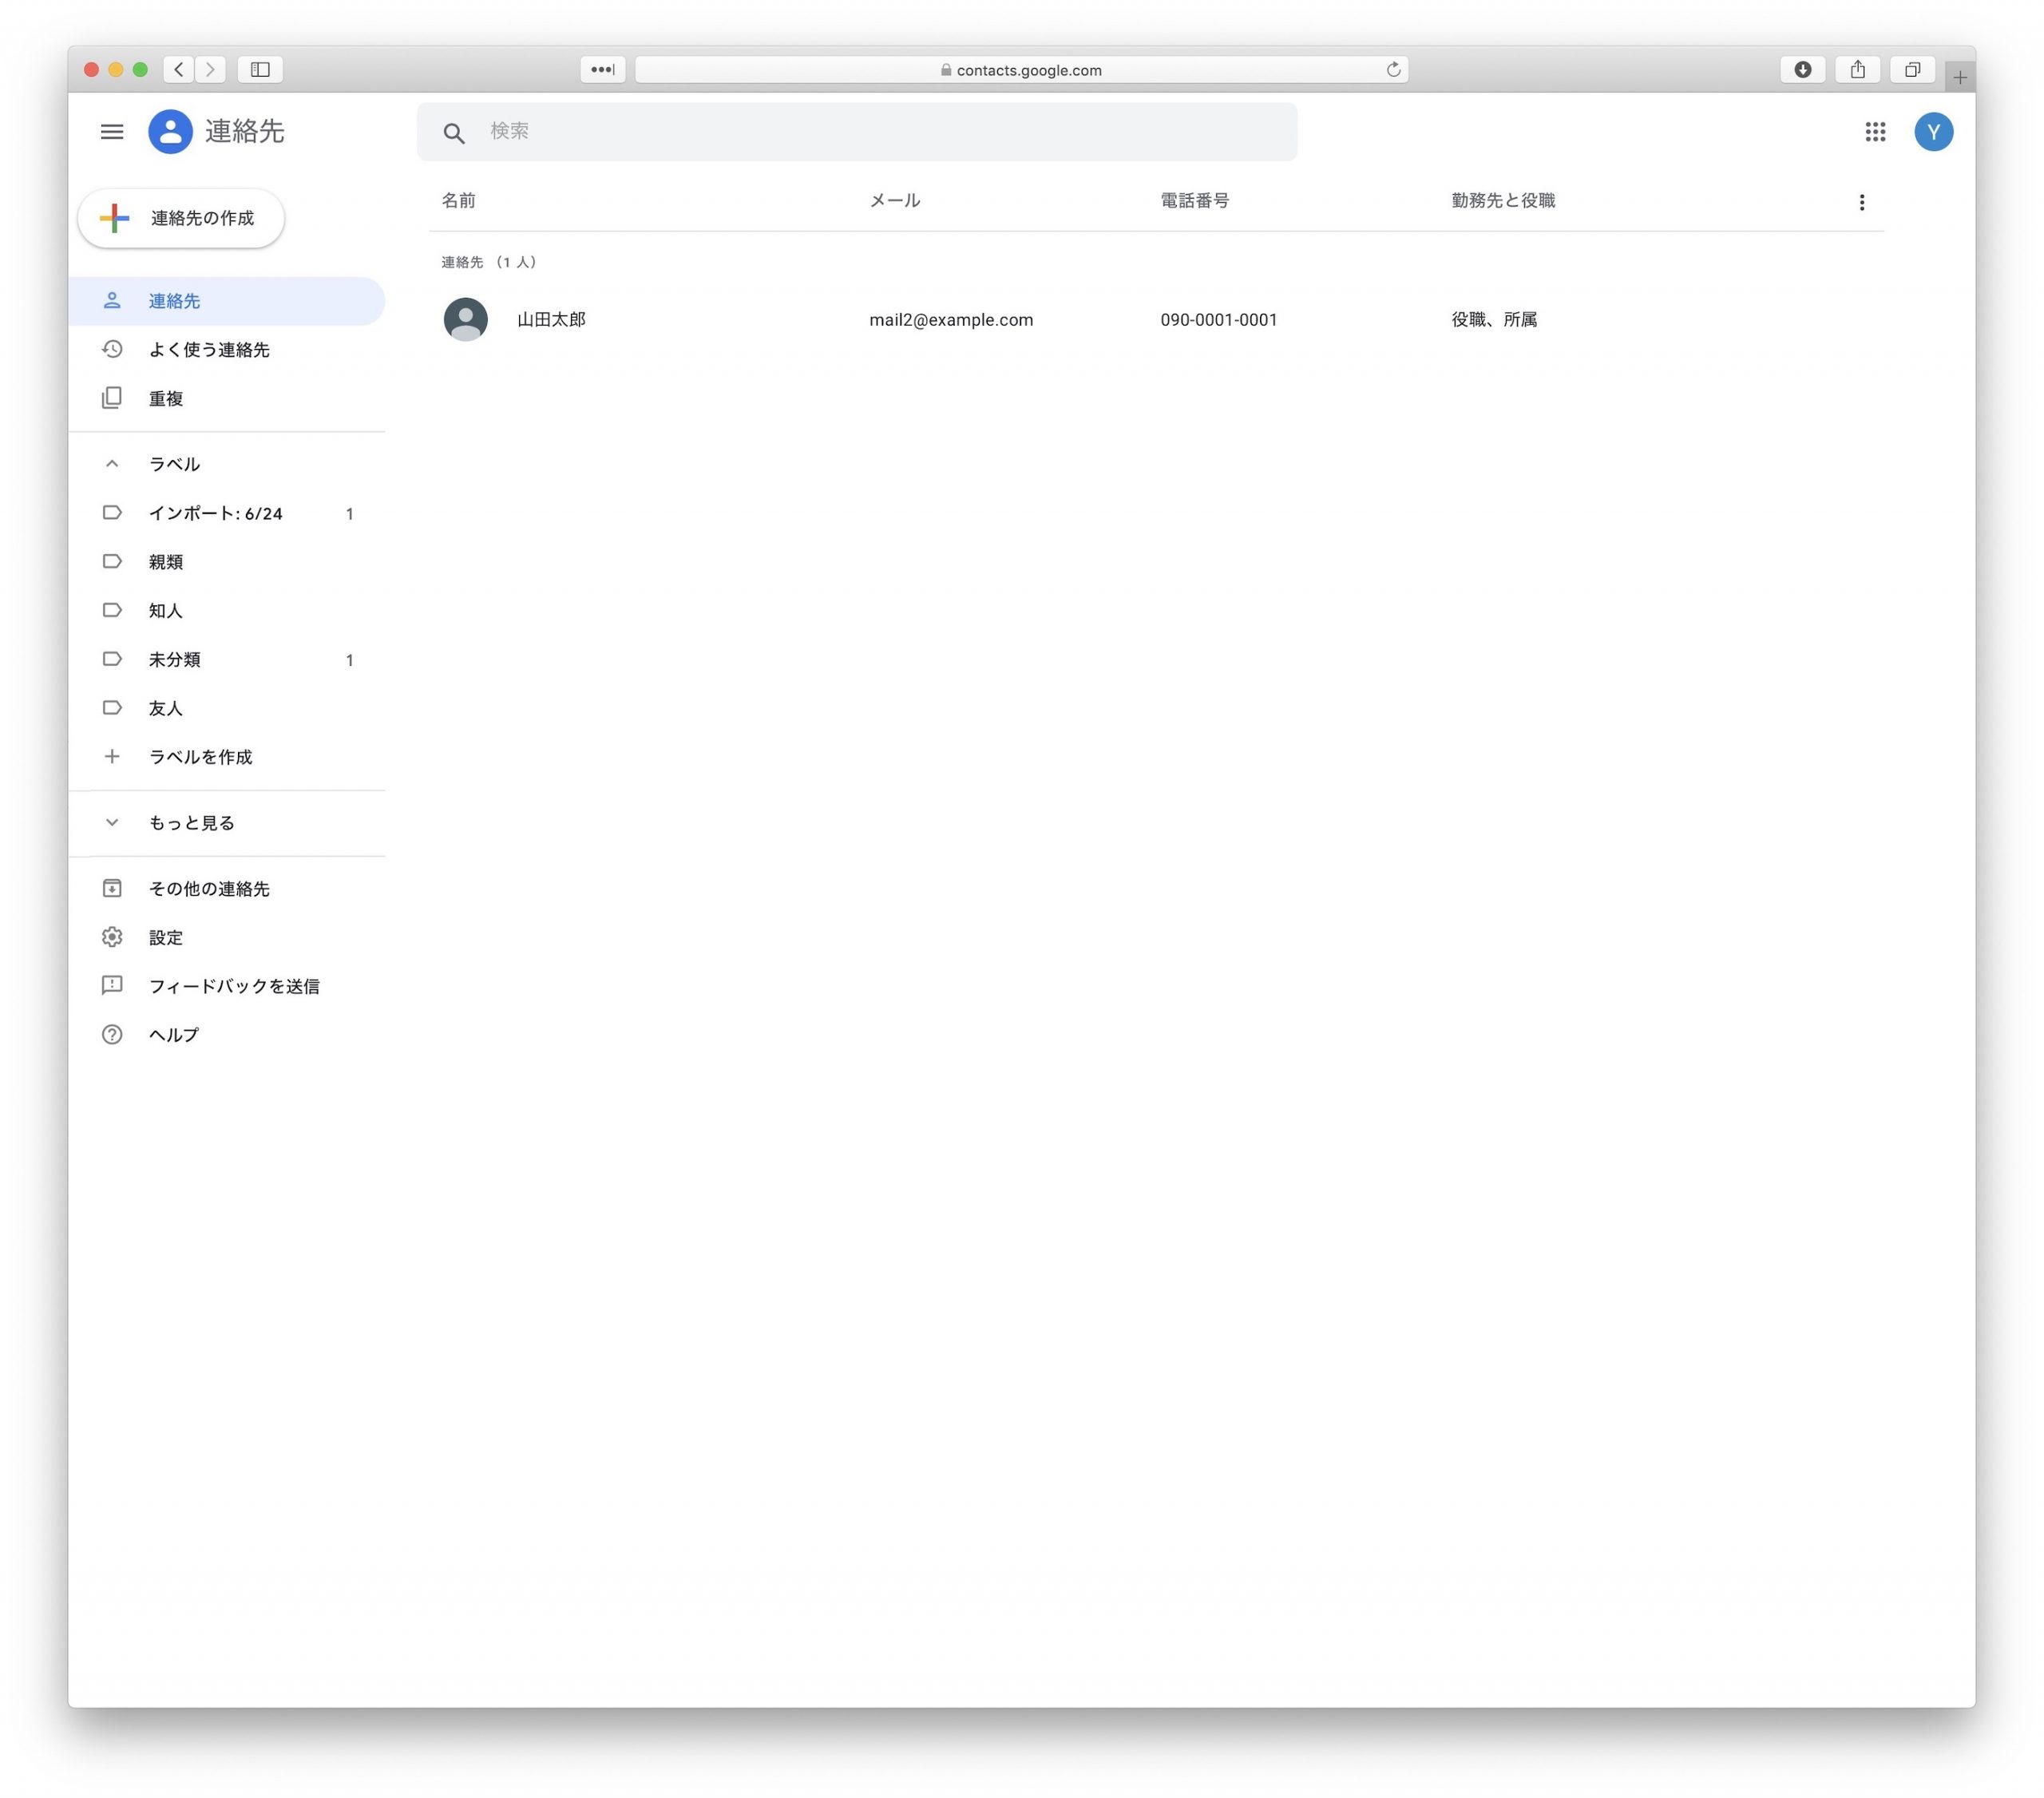Click ラベルを作成 (Create label)
The height and width of the screenshot is (1798, 2044).
(200, 757)
